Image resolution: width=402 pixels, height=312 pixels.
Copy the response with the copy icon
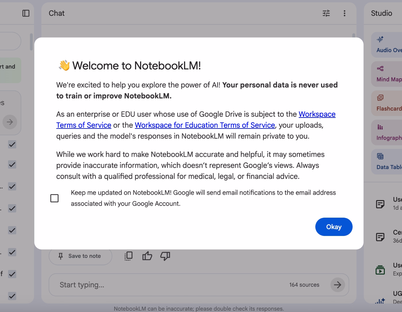point(129,256)
